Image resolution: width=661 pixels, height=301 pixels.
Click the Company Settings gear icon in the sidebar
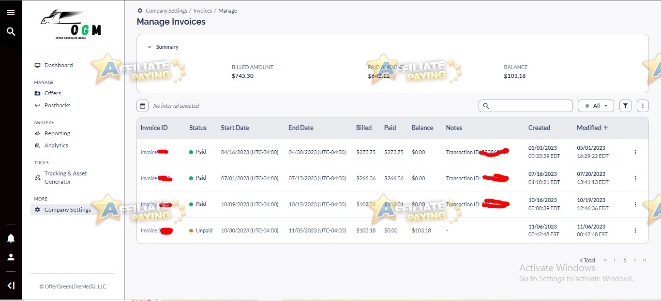pyautogui.click(x=37, y=210)
